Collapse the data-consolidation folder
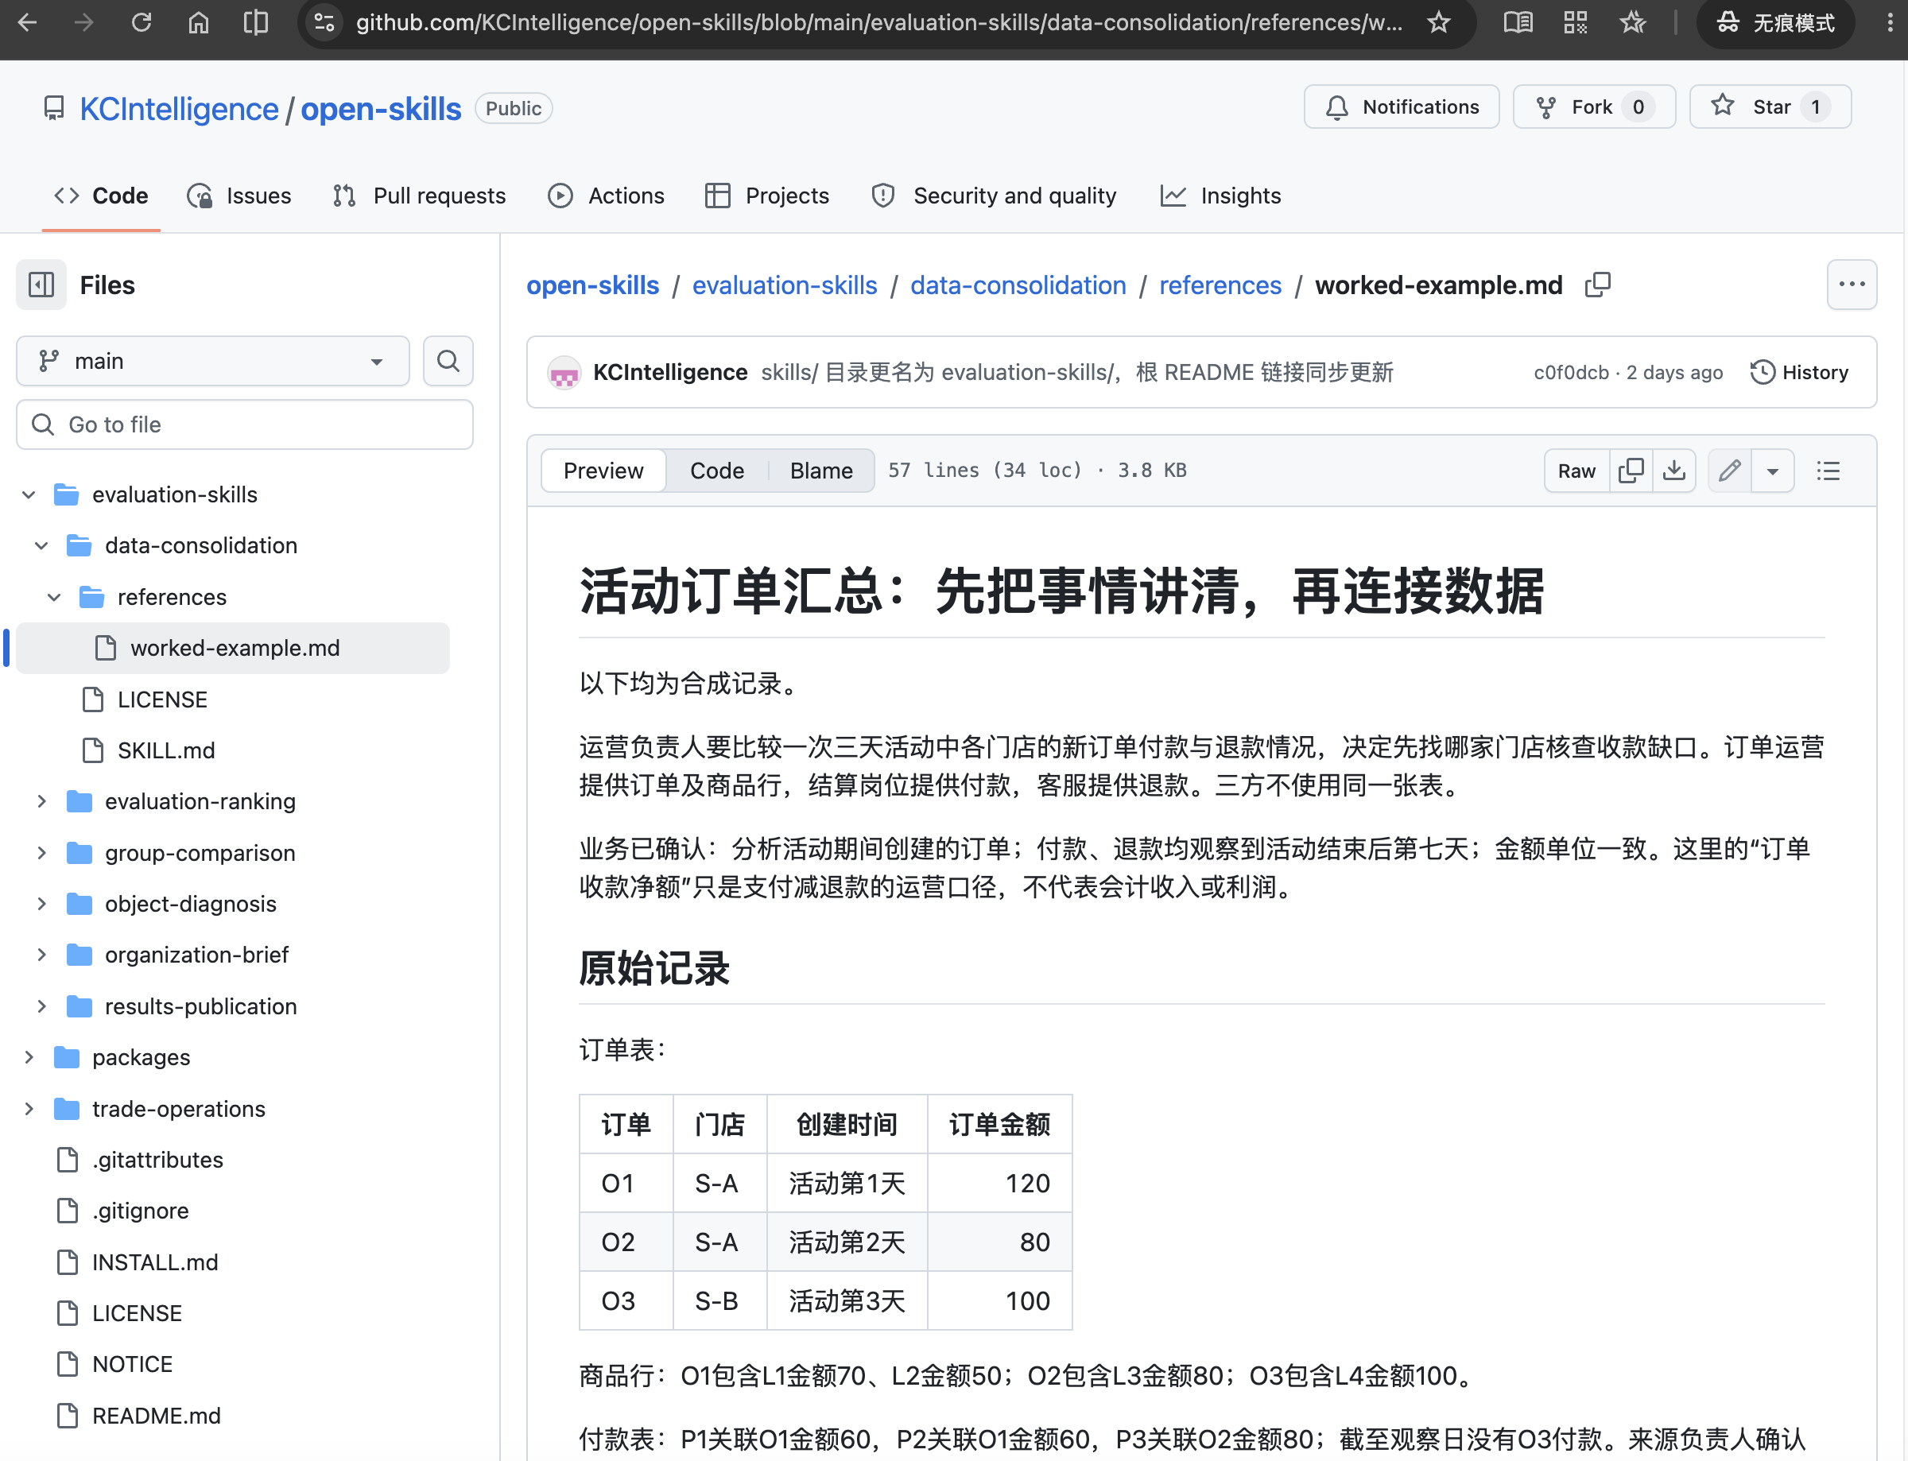The height and width of the screenshot is (1461, 1908). [x=42, y=546]
